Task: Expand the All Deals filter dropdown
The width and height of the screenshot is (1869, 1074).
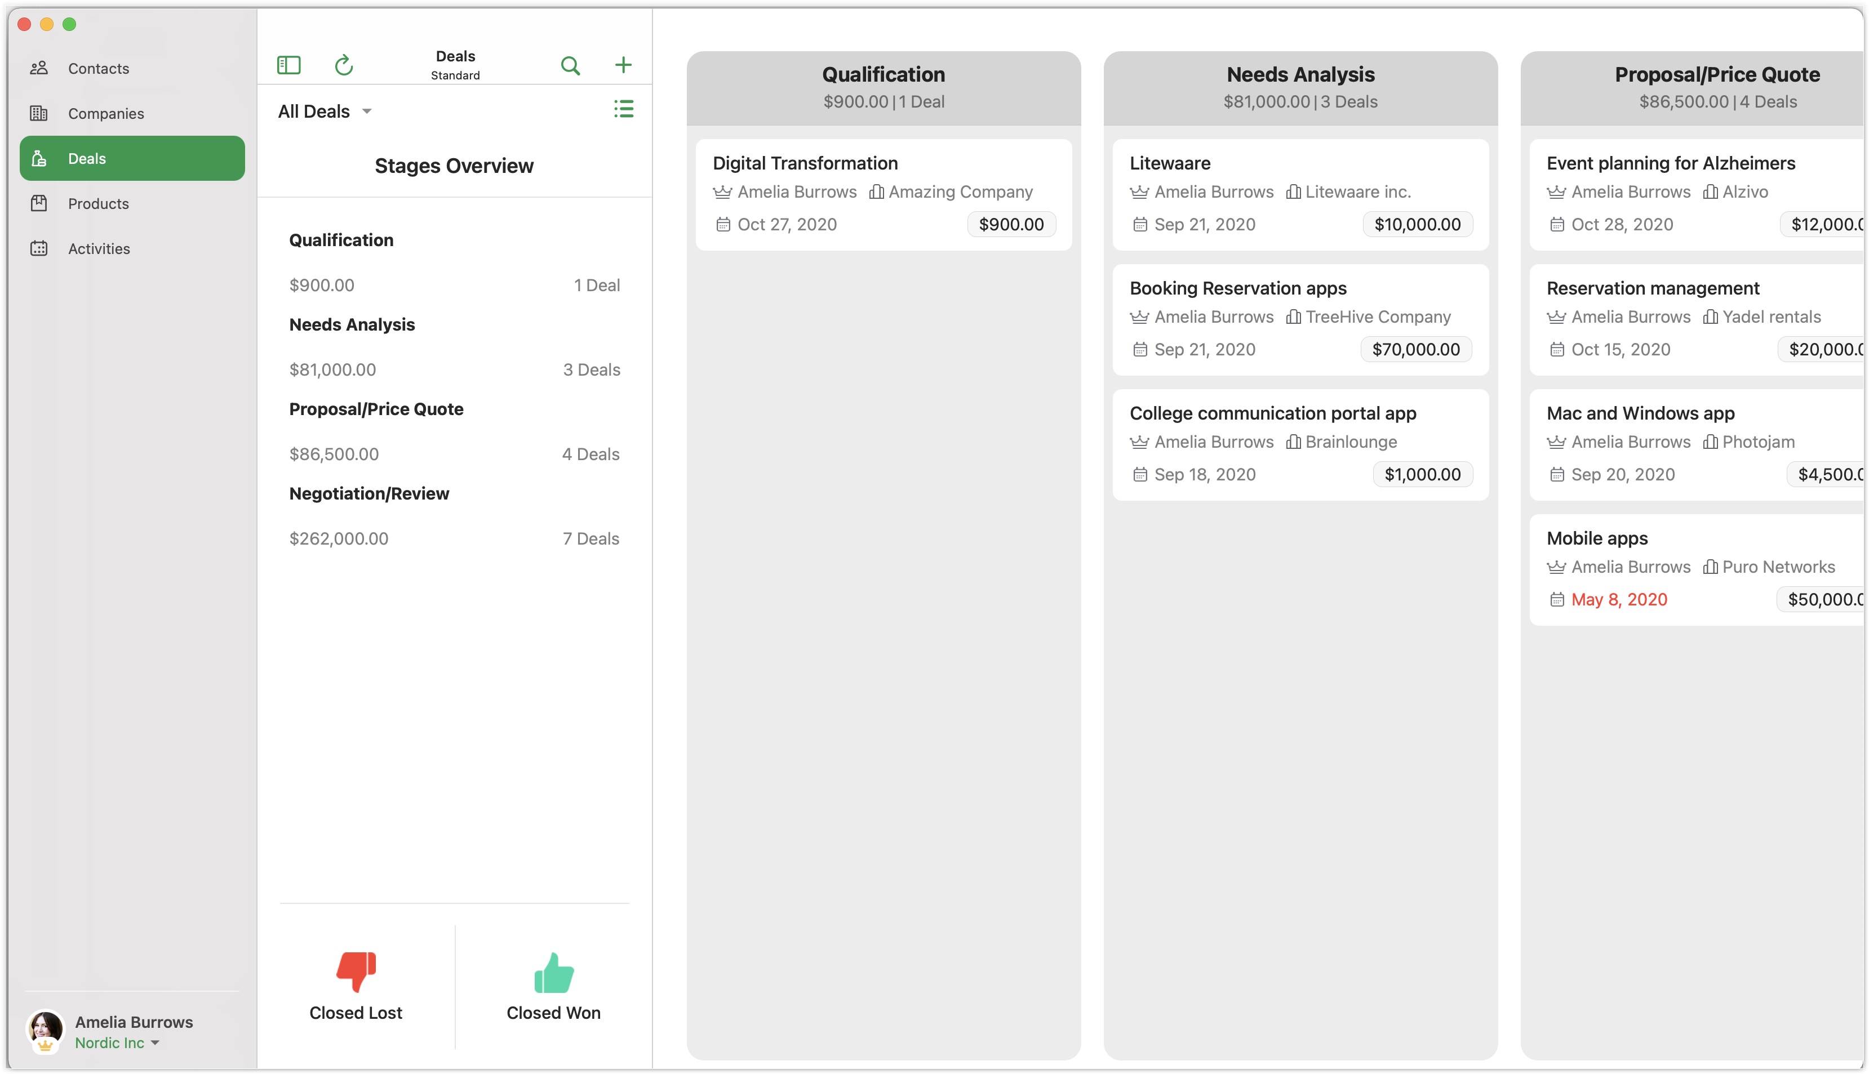Action: [x=325, y=112]
